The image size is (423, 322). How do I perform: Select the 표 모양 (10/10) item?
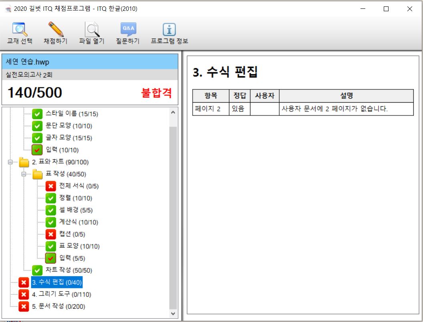[79, 246]
